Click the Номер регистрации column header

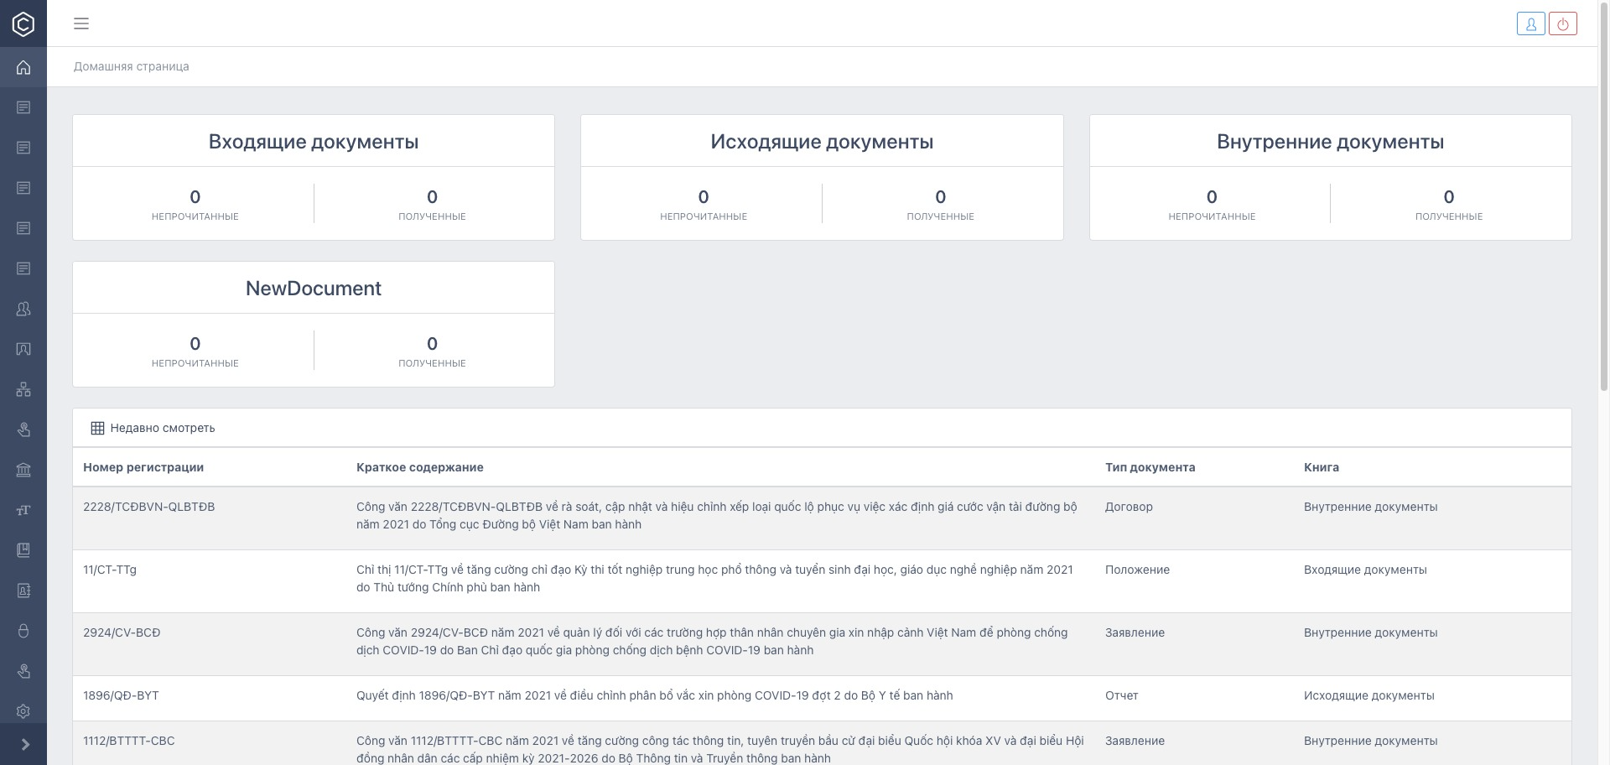(143, 467)
